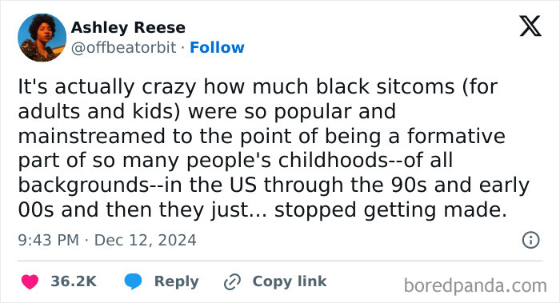560x303 pixels.
Task: Like the tweet with the pink heart icon
Action: (x=30, y=281)
